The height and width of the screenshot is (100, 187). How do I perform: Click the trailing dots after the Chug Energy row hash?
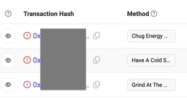[x=88, y=38]
